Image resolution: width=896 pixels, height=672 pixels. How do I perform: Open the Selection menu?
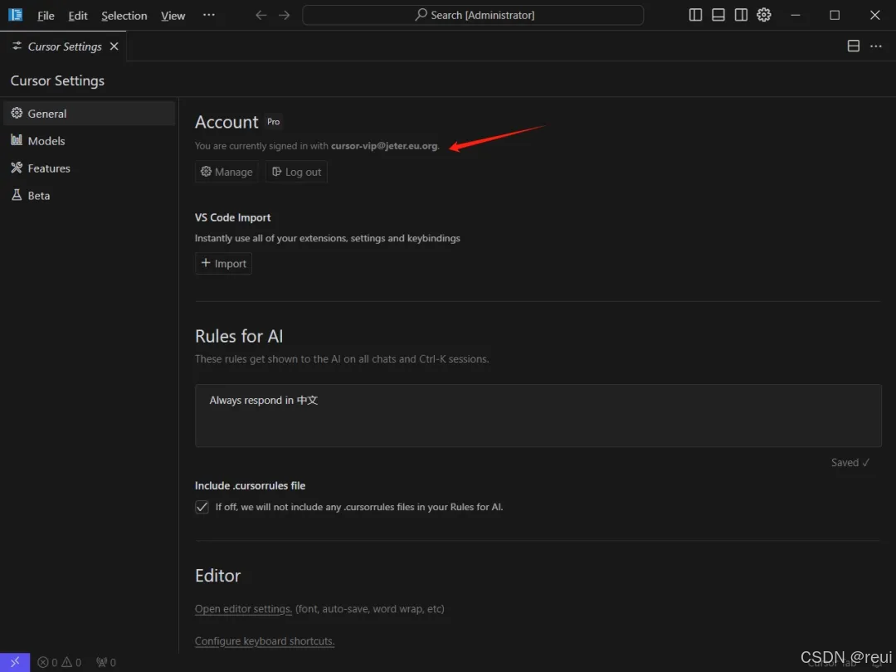[x=124, y=16]
